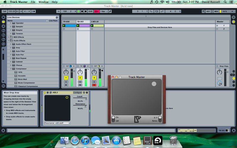This screenshot has width=237, height=148.
Task: Open the Apple menu
Action: [5, 2]
